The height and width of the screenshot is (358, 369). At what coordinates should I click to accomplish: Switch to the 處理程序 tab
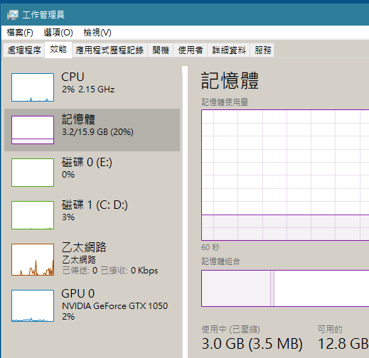[24, 50]
